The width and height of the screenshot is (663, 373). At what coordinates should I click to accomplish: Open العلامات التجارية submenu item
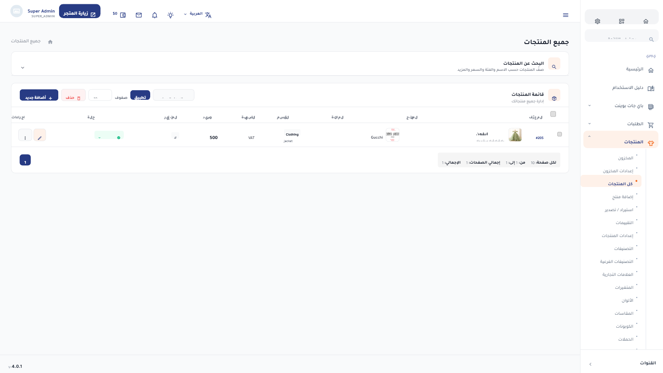[x=618, y=275]
